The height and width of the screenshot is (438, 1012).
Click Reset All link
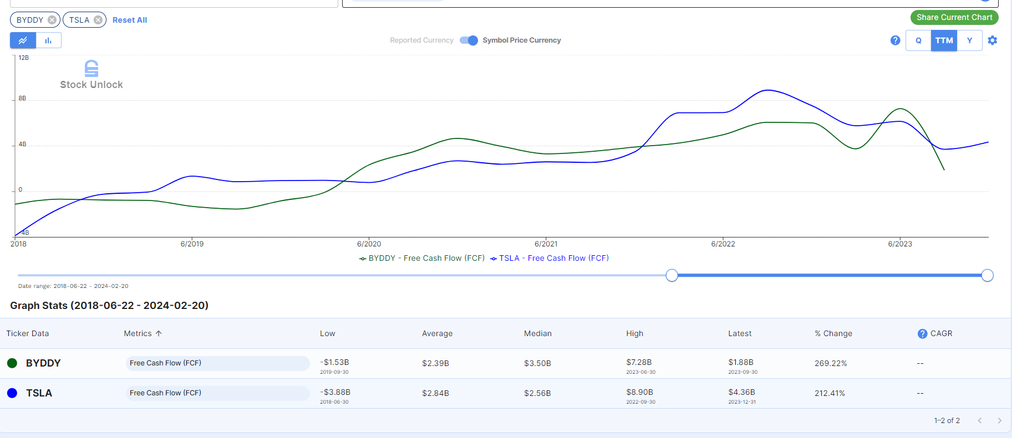(x=130, y=20)
